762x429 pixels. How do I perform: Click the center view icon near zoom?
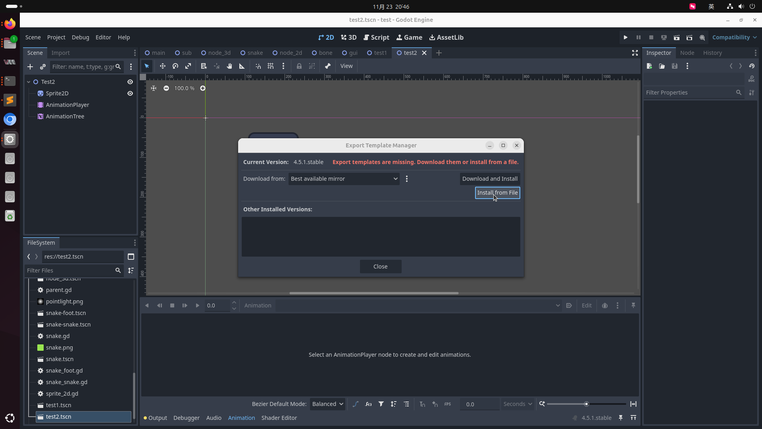pyautogui.click(x=154, y=88)
